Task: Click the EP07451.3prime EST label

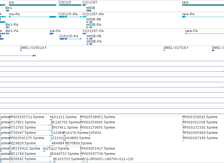Action: click(x=65, y=128)
